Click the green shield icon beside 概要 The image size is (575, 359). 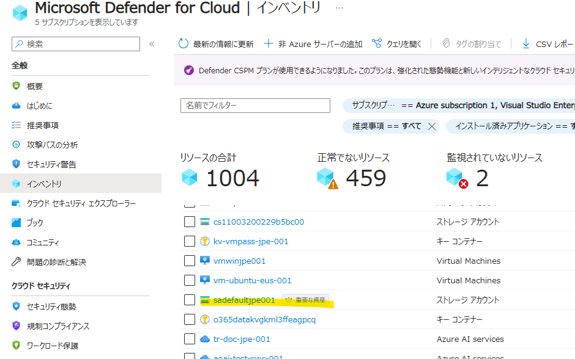(x=16, y=86)
